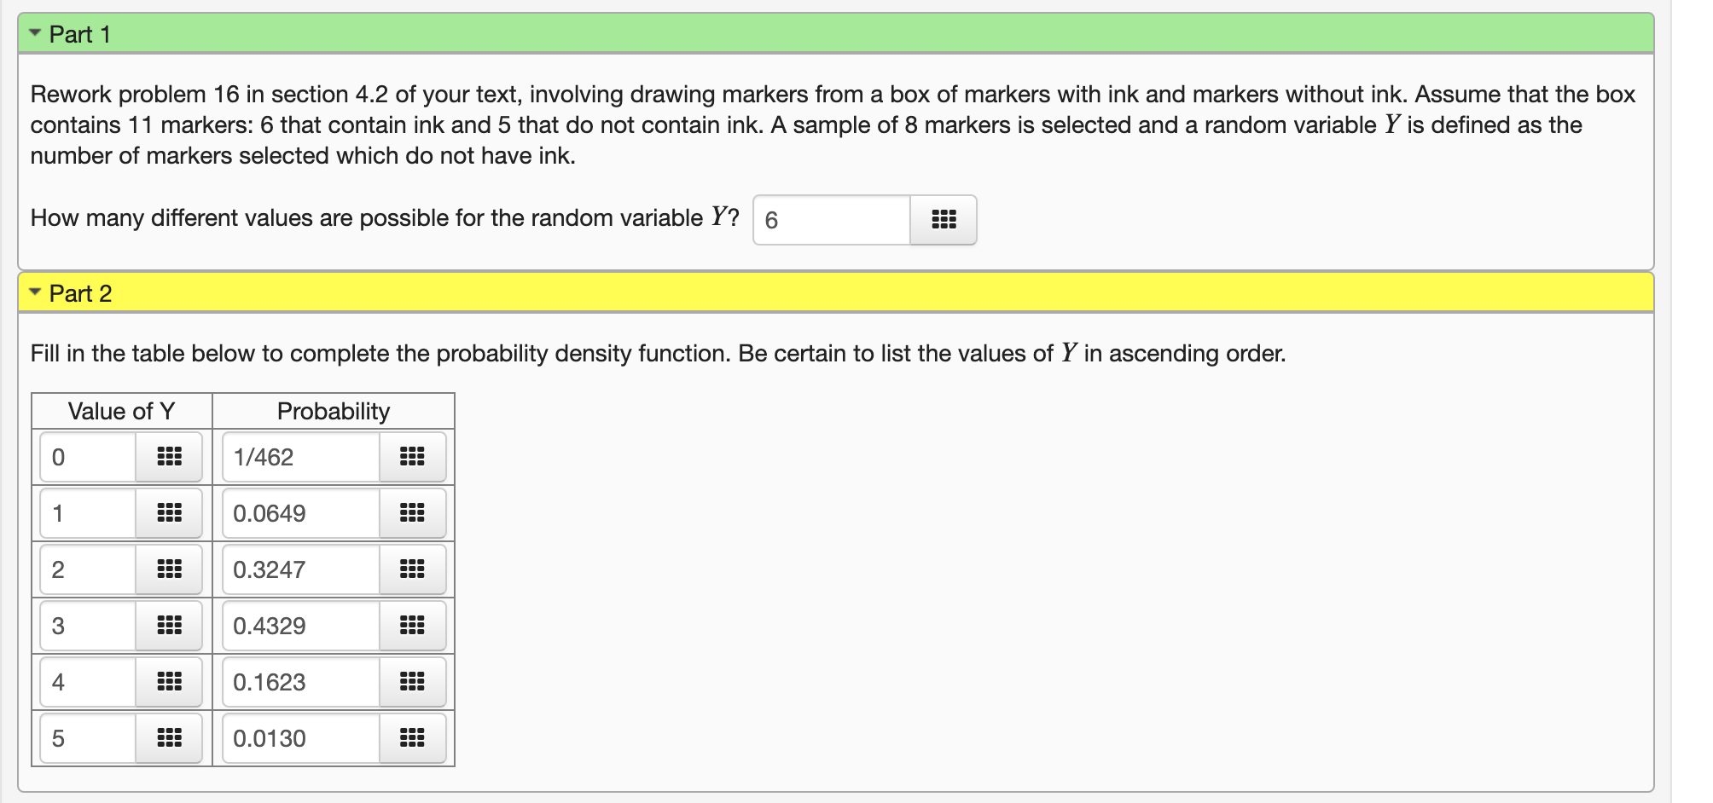Open the keypad beside the Value of Y 1 field

169,513
